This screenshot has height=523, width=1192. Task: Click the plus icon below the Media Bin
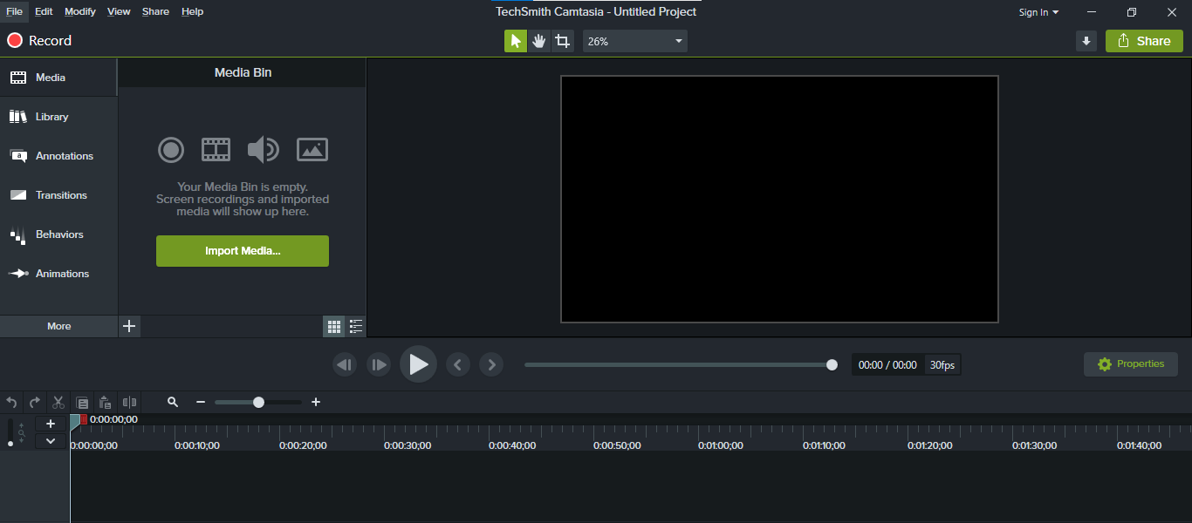(129, 326)
